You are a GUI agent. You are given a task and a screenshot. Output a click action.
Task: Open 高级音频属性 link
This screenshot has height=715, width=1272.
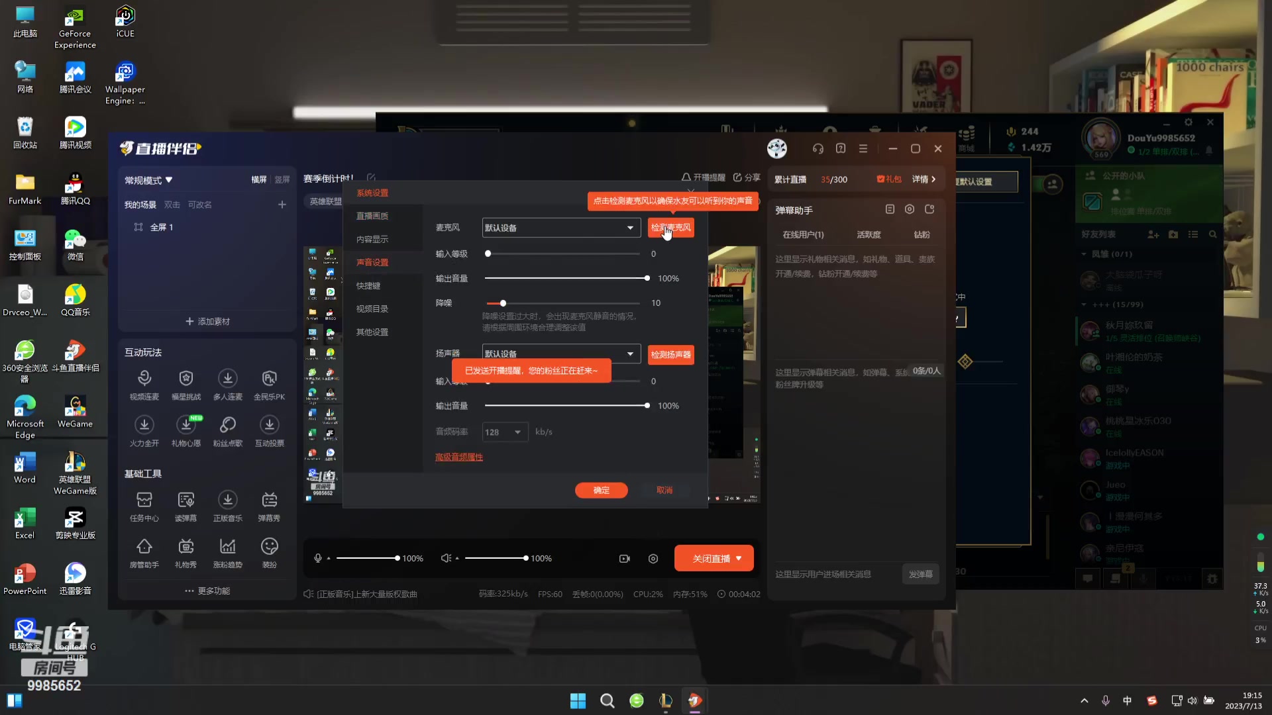[x=459, y=457]
